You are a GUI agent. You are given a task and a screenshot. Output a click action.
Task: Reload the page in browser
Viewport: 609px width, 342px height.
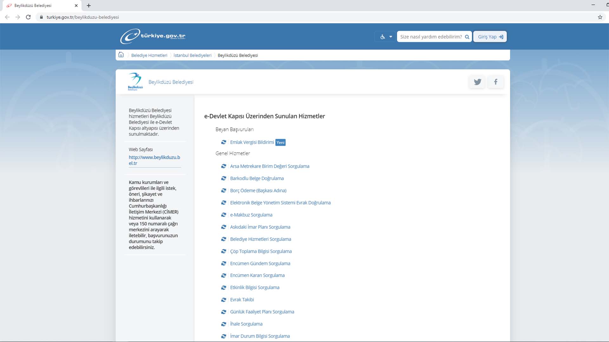click(28, 17)
